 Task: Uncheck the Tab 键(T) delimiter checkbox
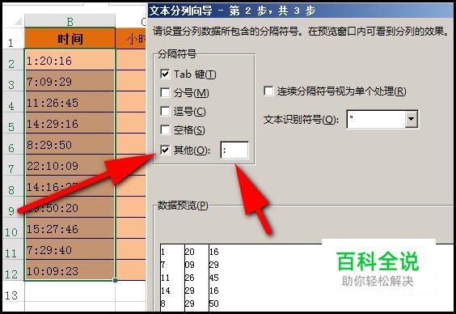[165, 74]
